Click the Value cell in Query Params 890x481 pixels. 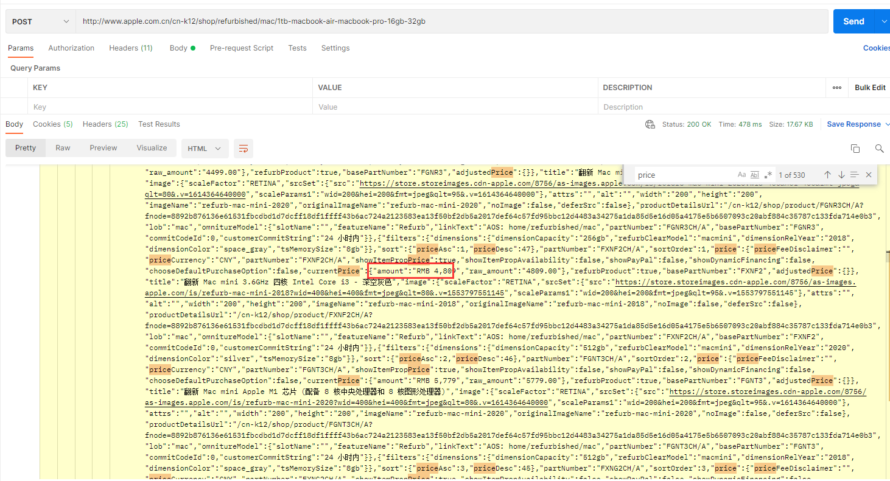coord(455,107)
